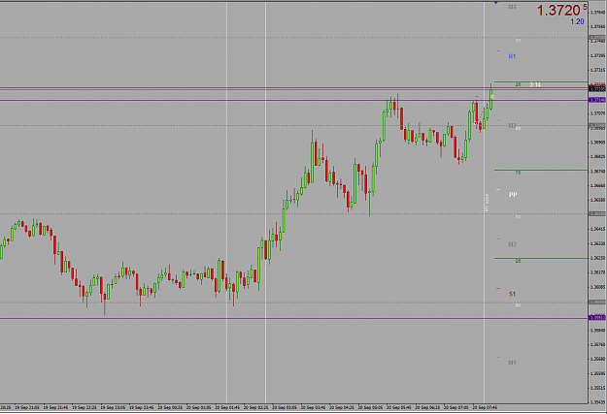Screen dimensions: 607x414
Task: Click the purple 1.37140 price tag on the axis
Action: [x=597, y=100]
